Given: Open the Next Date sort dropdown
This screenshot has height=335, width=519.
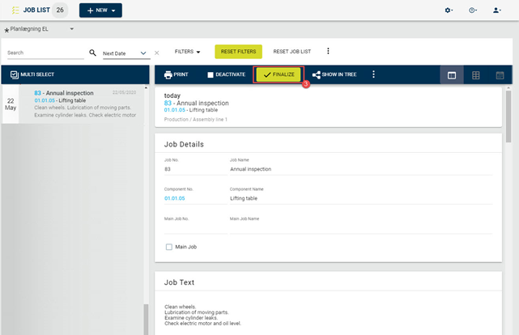Looking at the screenshot, I should [x=126, y=53].
